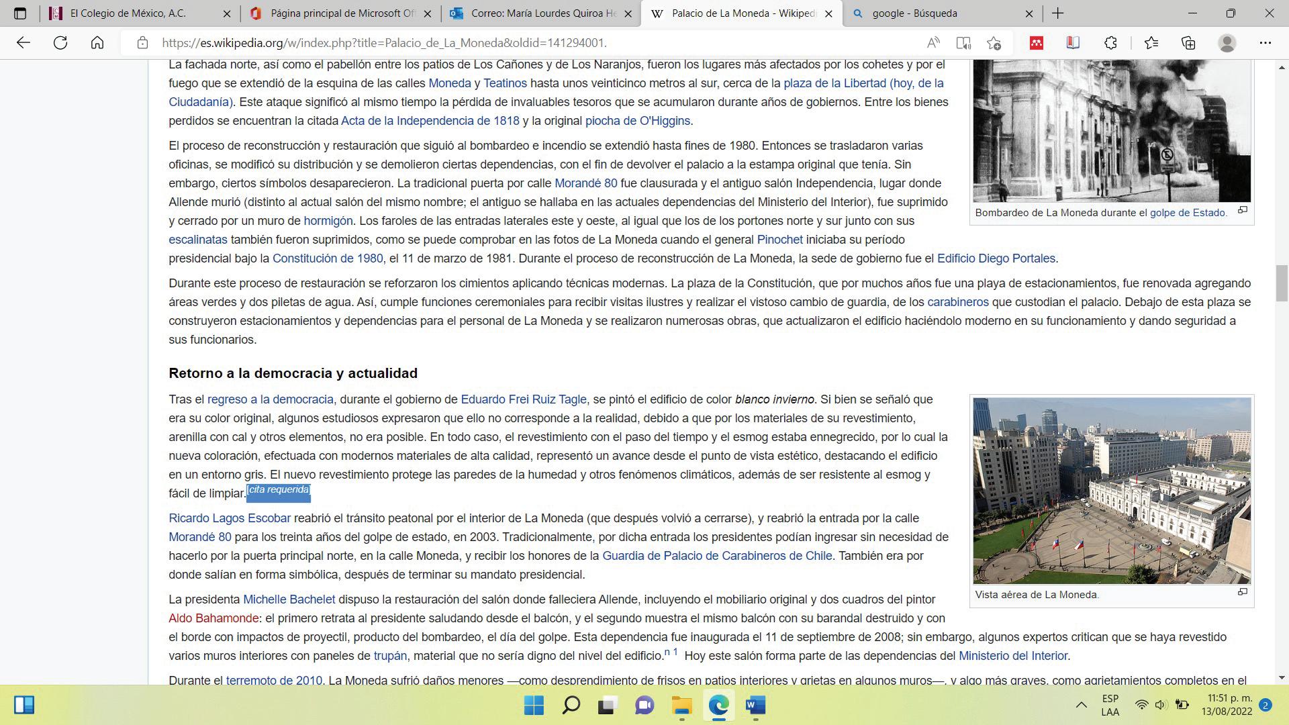Screen dimensions: 1289x725
Task: Click the browser Home button
Action: click(97, 43)
